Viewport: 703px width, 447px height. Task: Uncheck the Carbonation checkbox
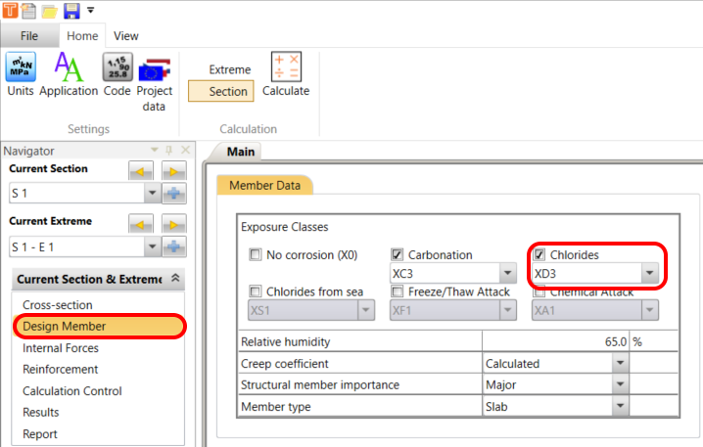[x=398, y=255]
